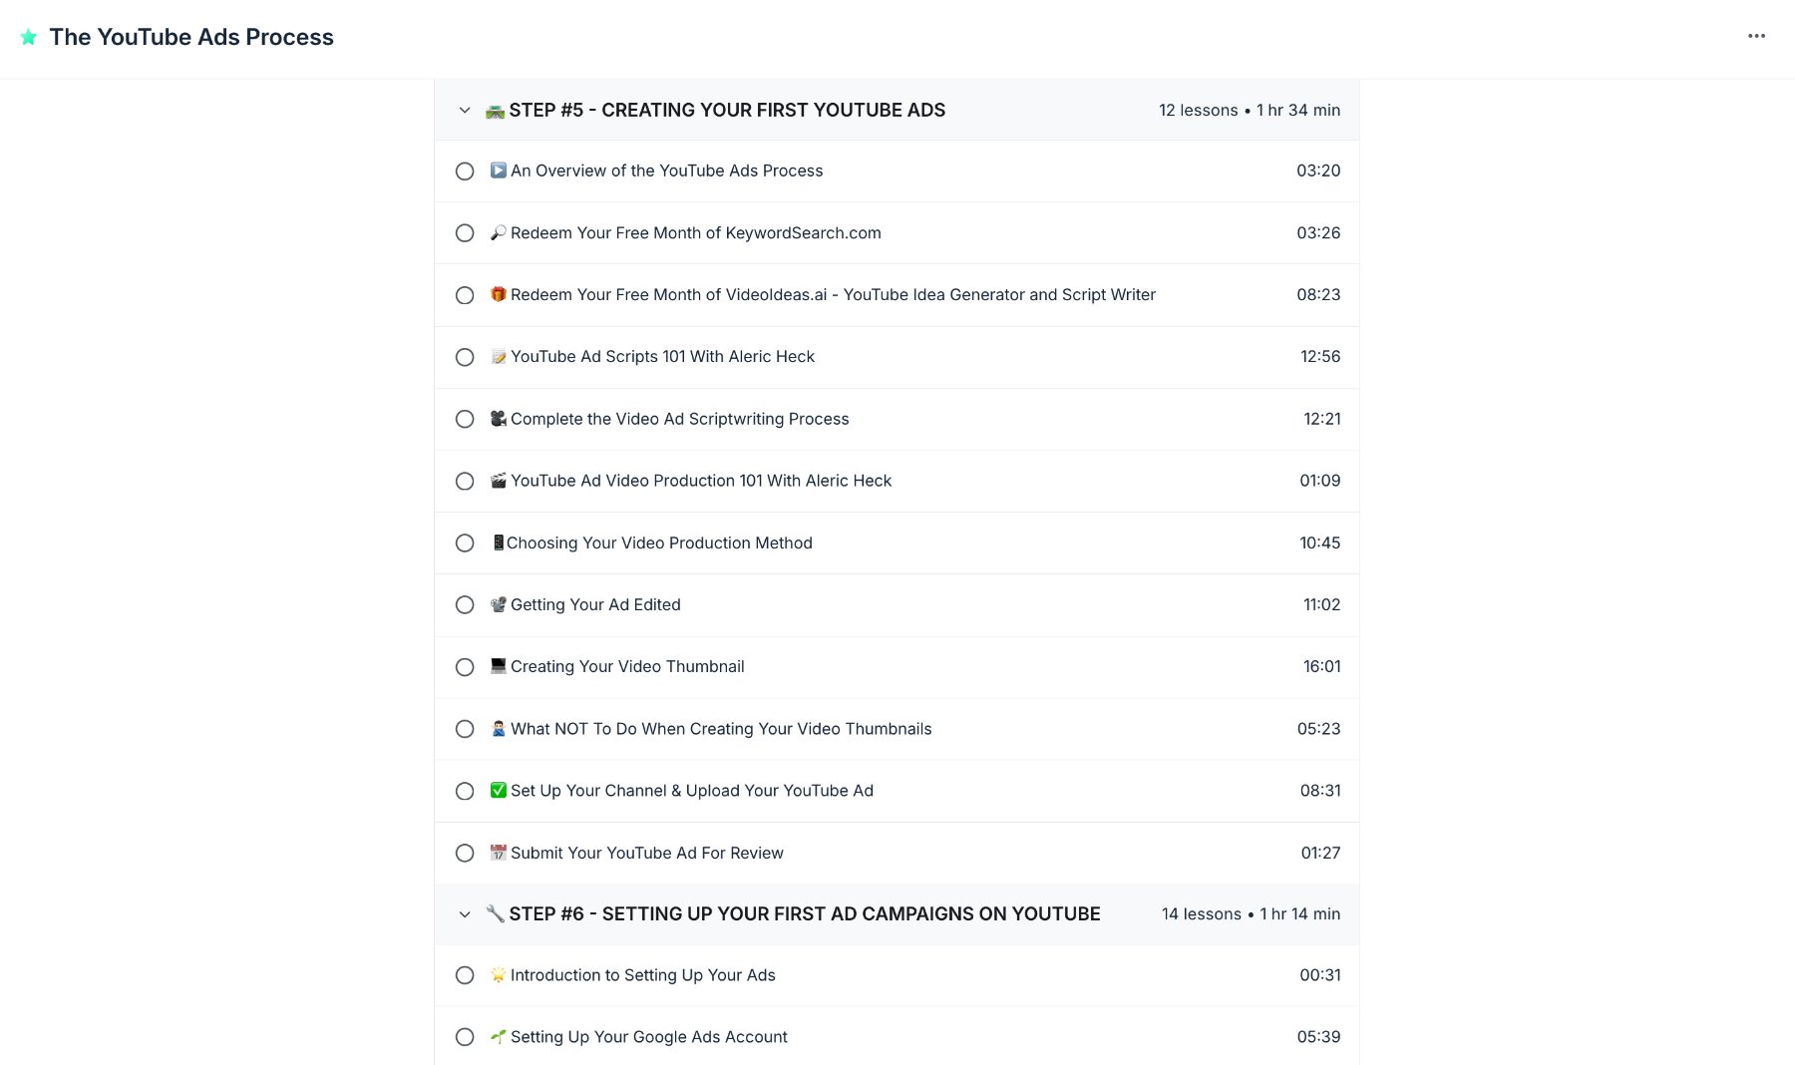Mark 'An Overview of the YouTube Ads Process' complete
1795x1065 pixels.
pos(465,172)
